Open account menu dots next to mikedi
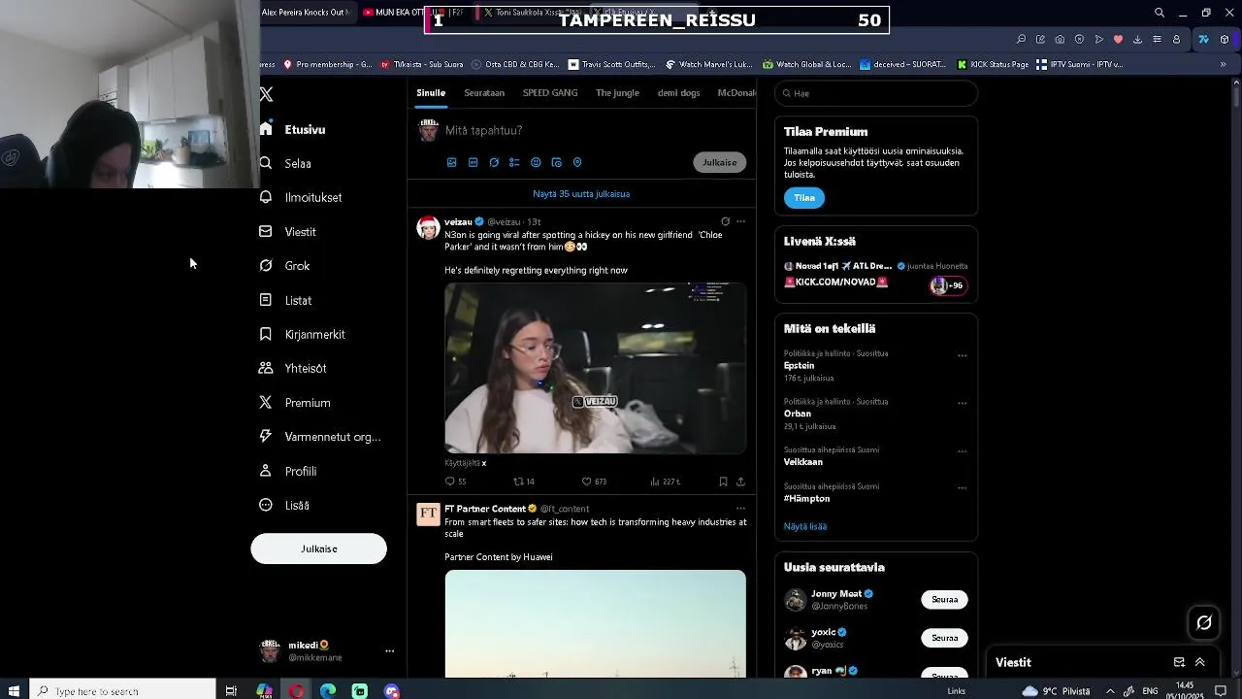 [389, 651]
